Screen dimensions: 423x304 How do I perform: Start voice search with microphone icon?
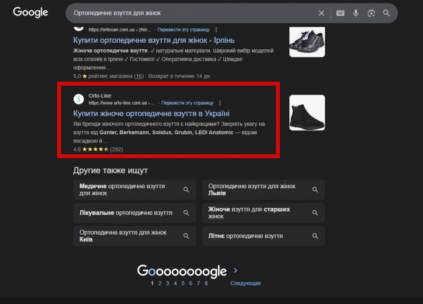click(356, 13)
